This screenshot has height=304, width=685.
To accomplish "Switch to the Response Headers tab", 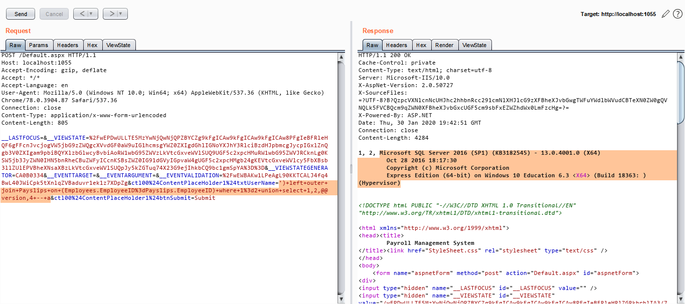I will point(397,45).
